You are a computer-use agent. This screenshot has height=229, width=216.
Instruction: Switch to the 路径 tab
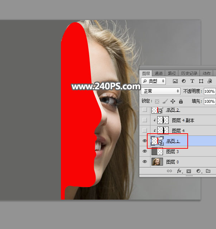click(x=172, y=73)
